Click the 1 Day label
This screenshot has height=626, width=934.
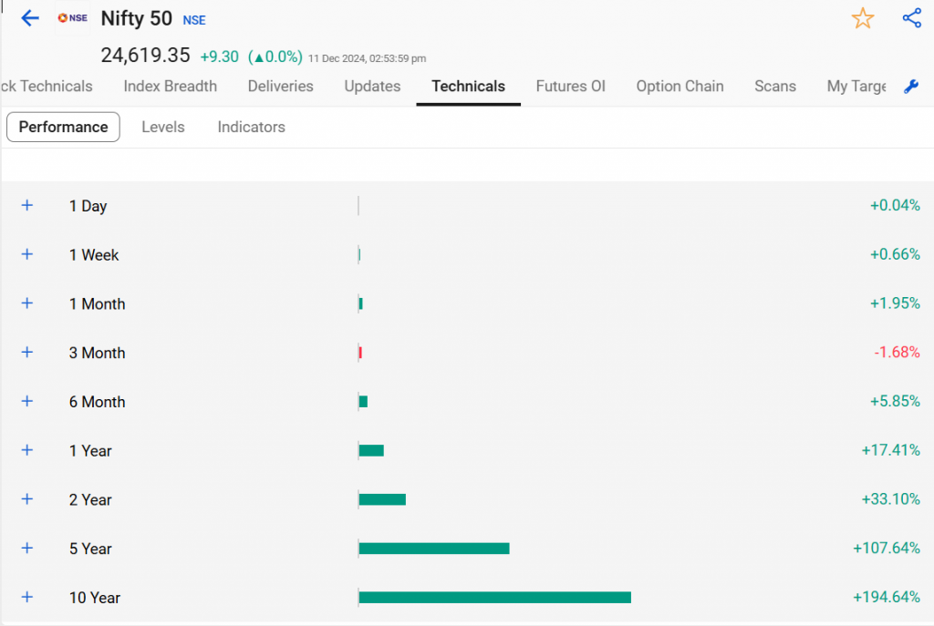coord(88,206)
